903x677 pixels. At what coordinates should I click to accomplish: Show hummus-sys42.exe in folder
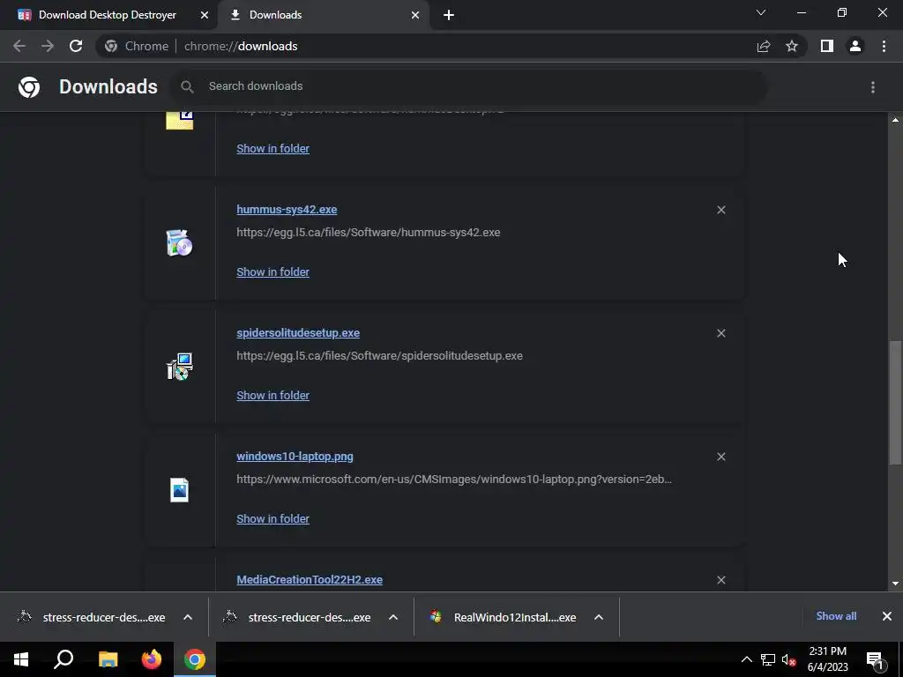(x=273, y=272)
